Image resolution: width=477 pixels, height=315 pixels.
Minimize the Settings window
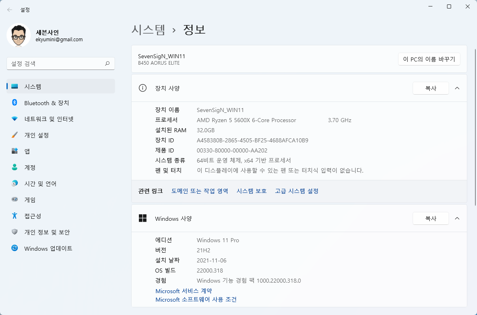click(x=430, y=6)
